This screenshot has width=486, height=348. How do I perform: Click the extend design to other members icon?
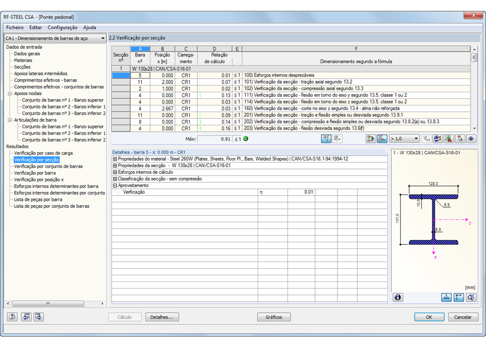coord(371,139)
